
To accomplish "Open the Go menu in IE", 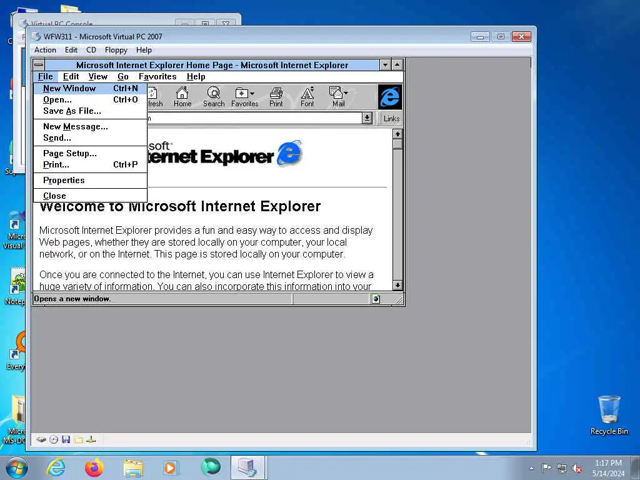I will pyautogui.click(x=123, y=77).
